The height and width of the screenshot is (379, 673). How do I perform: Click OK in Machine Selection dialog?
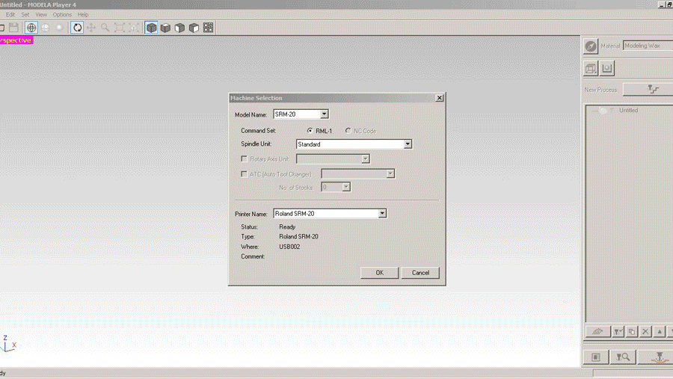[379, 273]
